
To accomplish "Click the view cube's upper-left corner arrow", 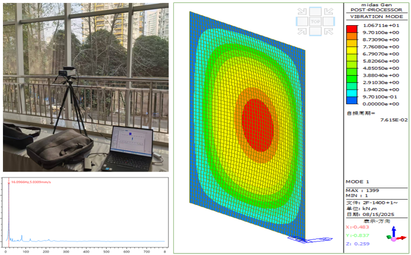I will [302, 12].
